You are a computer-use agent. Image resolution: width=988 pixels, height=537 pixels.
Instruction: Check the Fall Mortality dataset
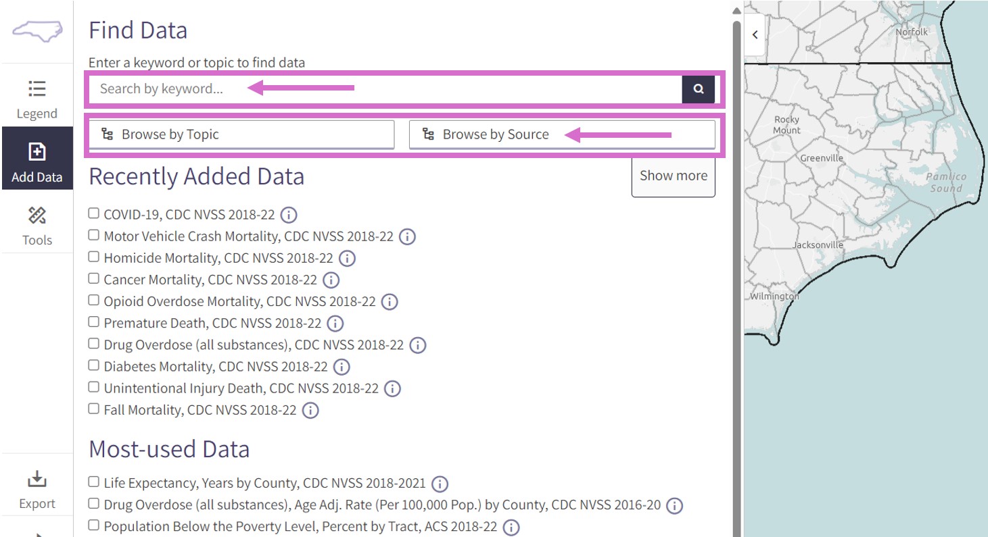(x=93, y=409)
